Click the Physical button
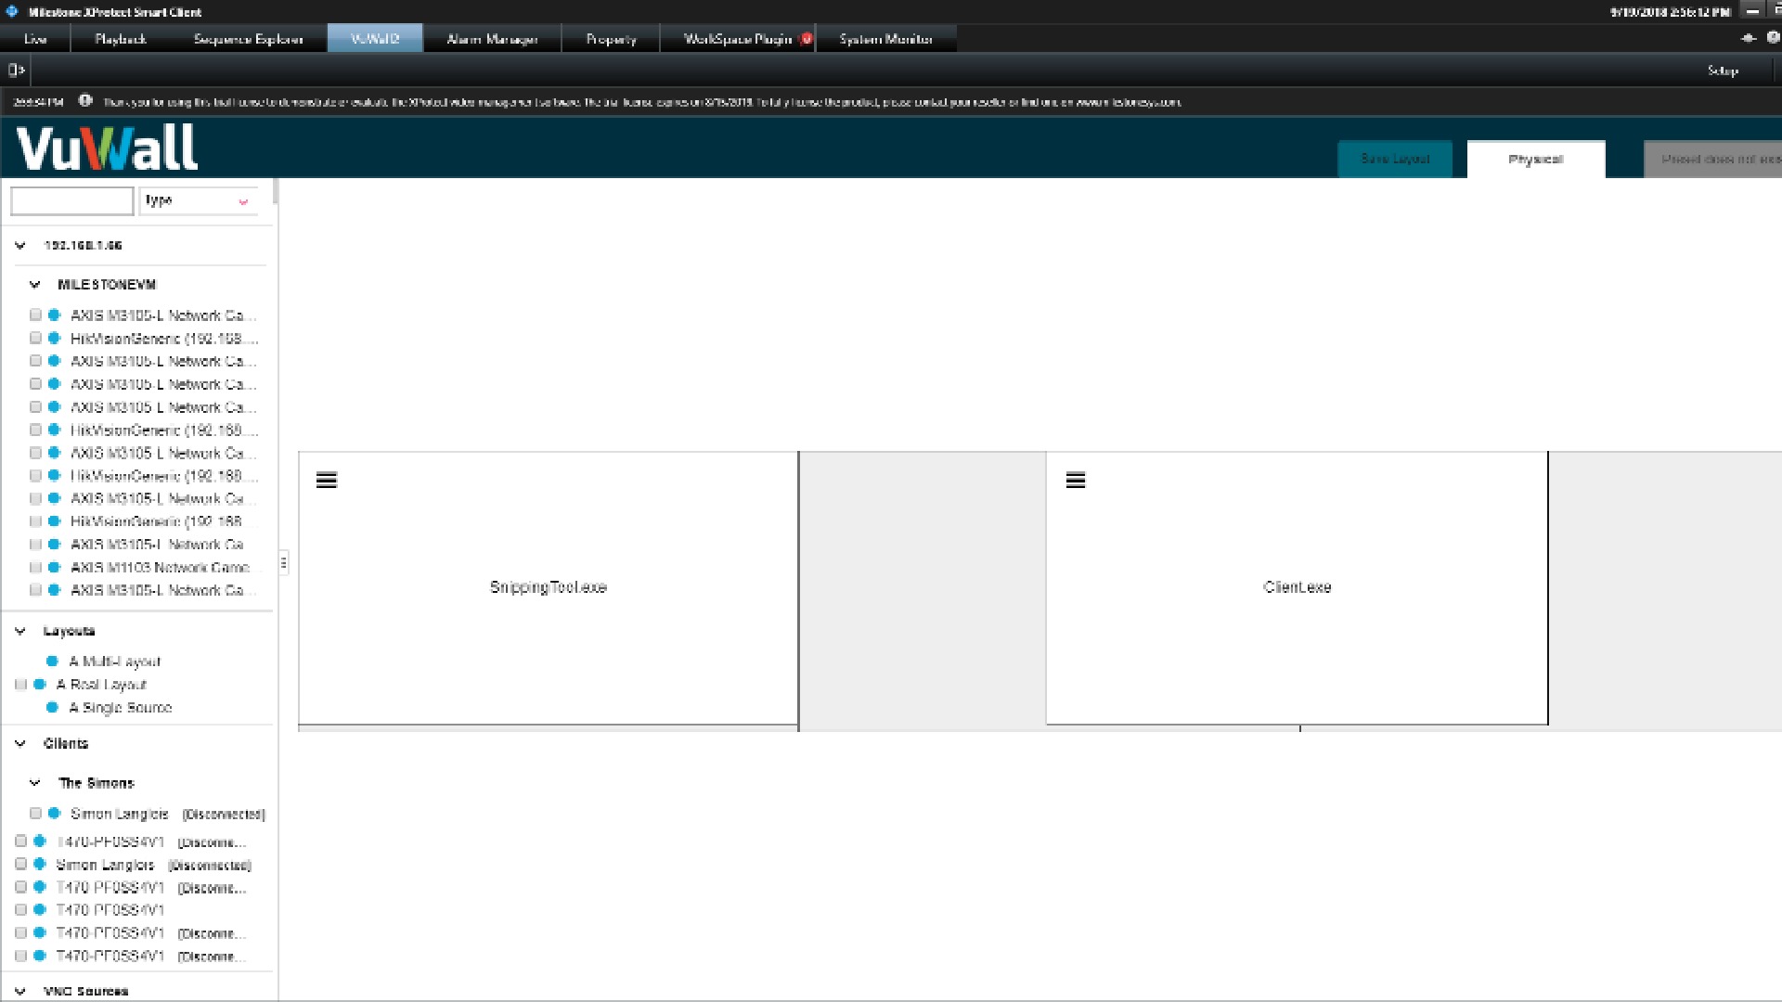 pos(1536,160)
